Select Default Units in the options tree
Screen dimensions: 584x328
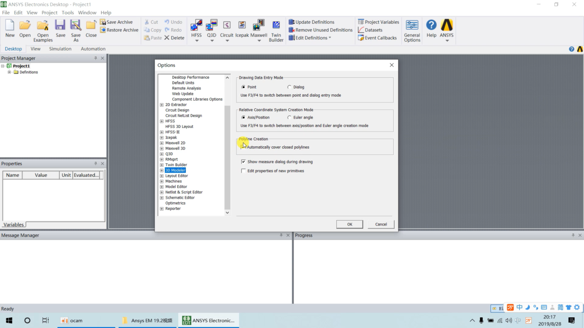183,83
